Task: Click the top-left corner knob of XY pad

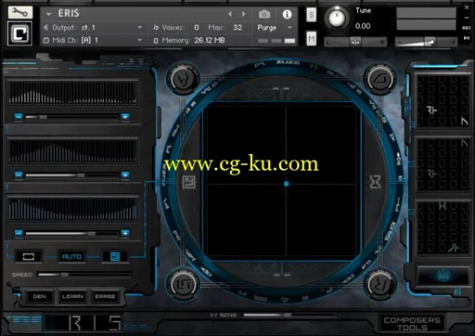Action: pyautogui.click(x=183, y=79)
